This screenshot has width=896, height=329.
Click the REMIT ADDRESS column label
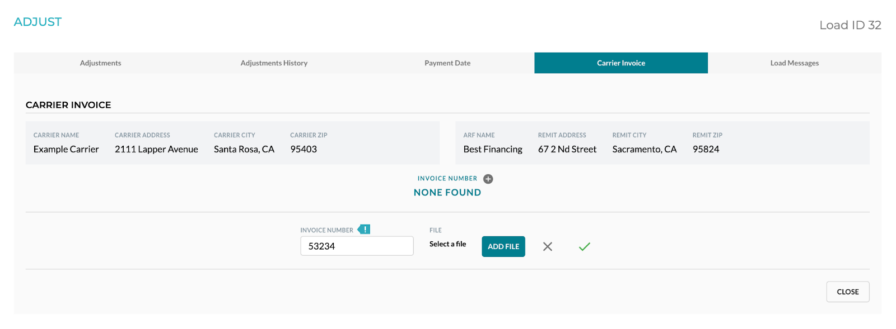coord(562,135)
